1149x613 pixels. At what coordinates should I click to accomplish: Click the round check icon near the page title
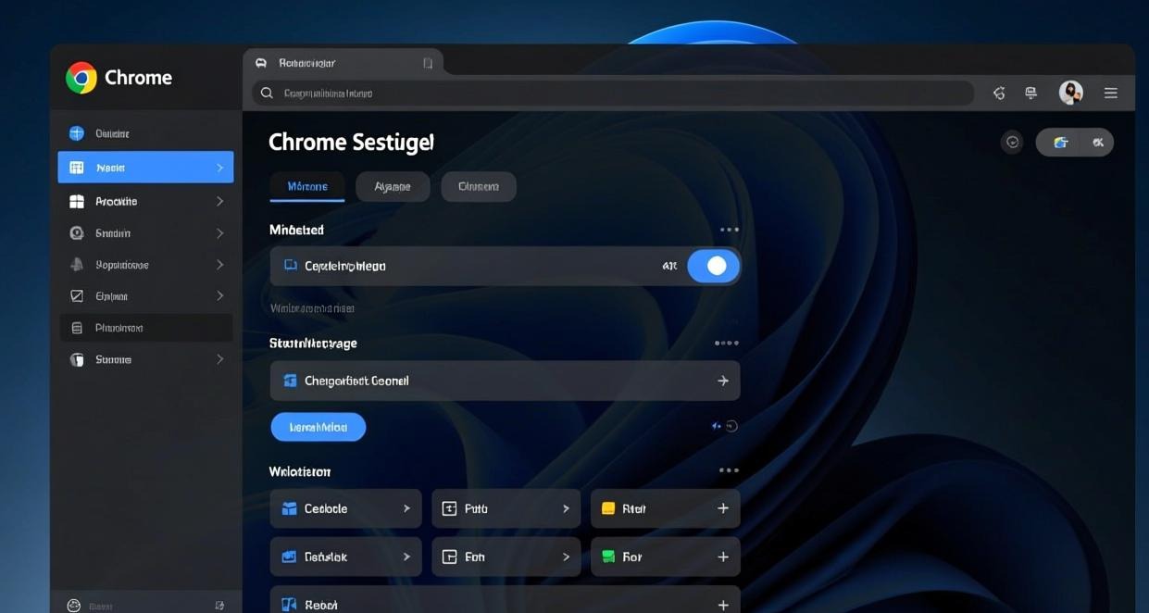pyautogui.click(x=1012, y=142)
